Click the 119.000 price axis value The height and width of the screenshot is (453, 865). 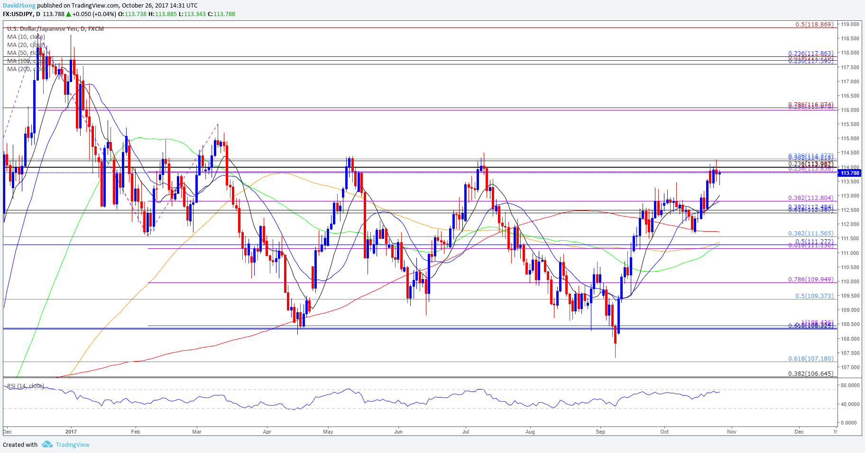tap(850, 24)
